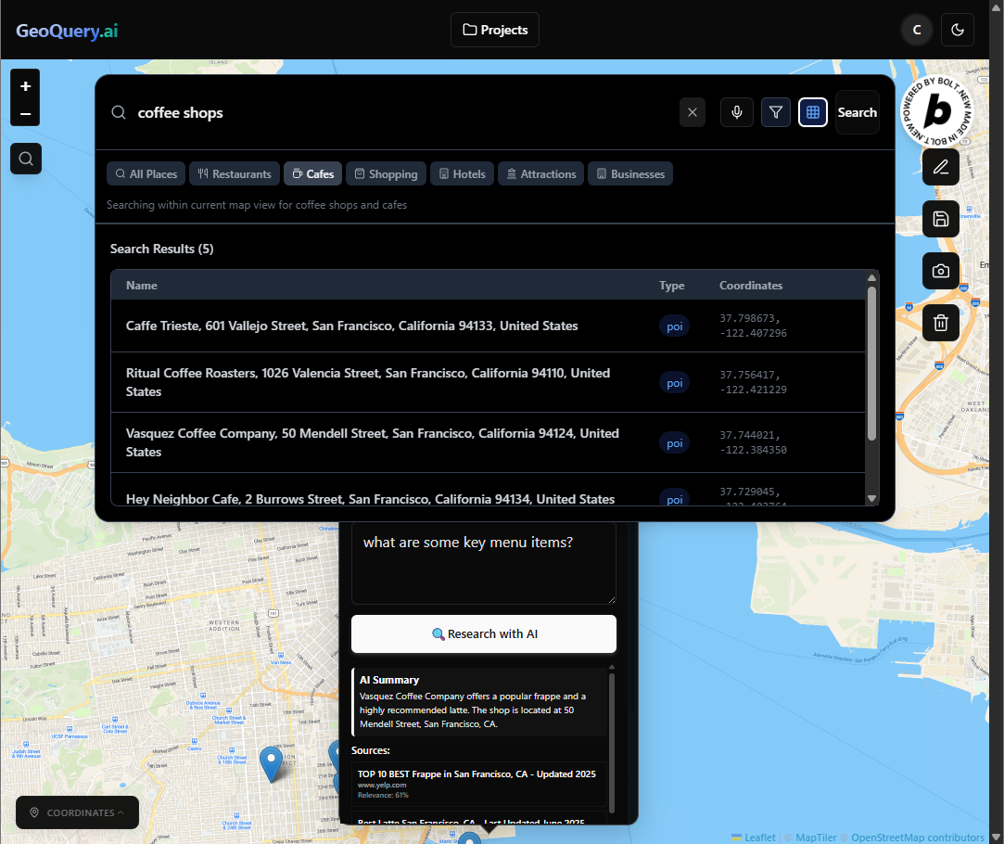Click the results table scroll up arrow
The height and width of the screenshot is (844, 1004).
[871, 277]
